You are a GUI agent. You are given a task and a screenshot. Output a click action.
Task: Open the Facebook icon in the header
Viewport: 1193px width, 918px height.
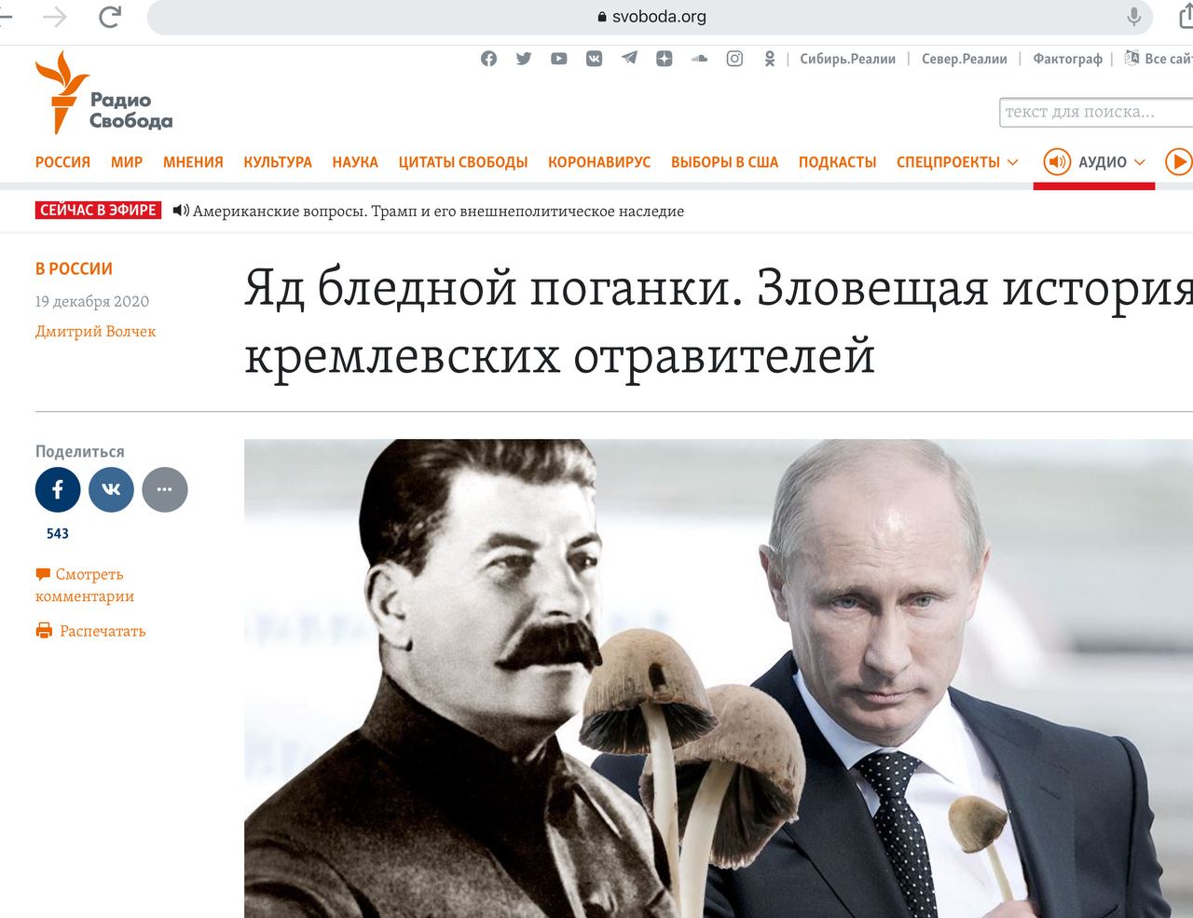pyautogui.click(x=488, y=59)
